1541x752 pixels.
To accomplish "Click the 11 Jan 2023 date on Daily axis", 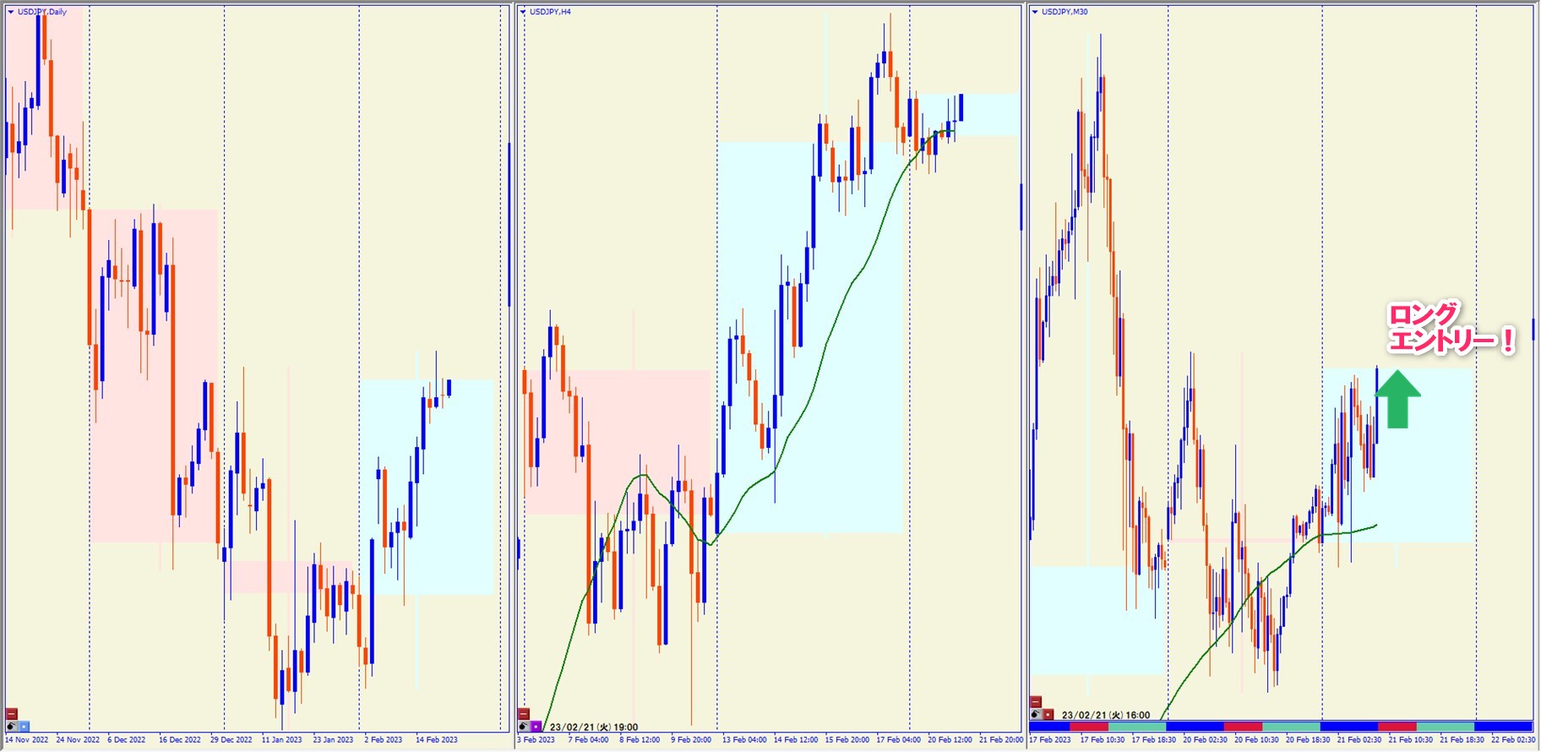I will tap(281, 740).
